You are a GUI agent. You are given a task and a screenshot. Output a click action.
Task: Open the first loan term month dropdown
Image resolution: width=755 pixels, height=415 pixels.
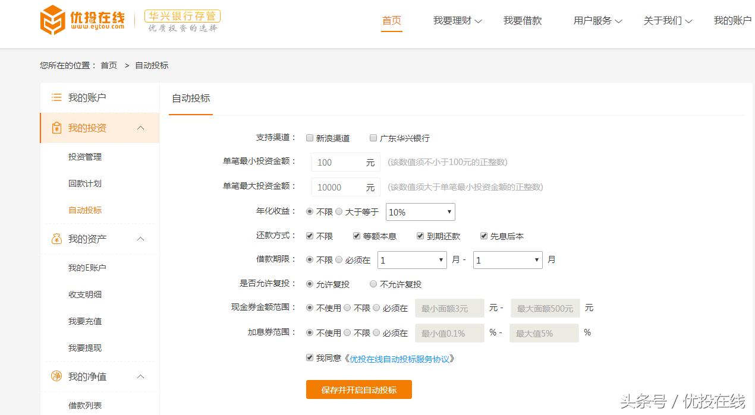point(412,259)
